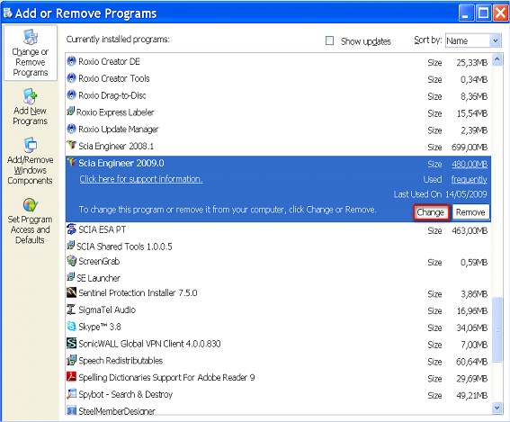Click the program list scroll down arrow

click(x=497, y=408)
